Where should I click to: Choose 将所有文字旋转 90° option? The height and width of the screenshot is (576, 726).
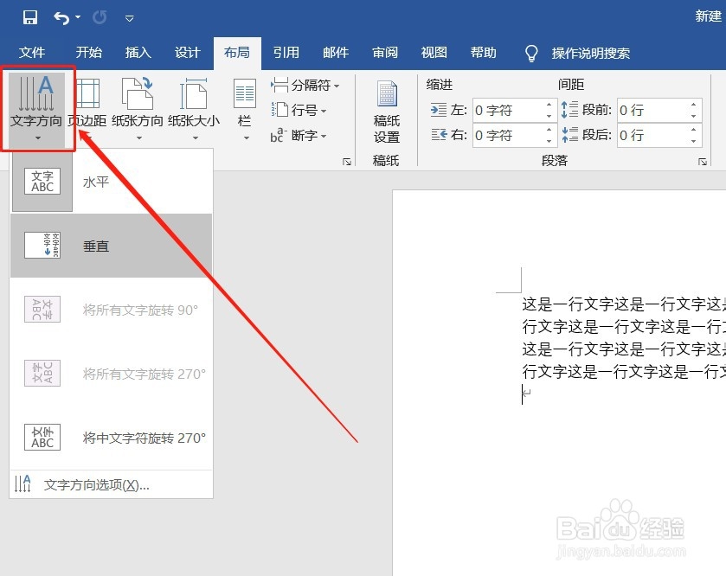coord(121,310)
